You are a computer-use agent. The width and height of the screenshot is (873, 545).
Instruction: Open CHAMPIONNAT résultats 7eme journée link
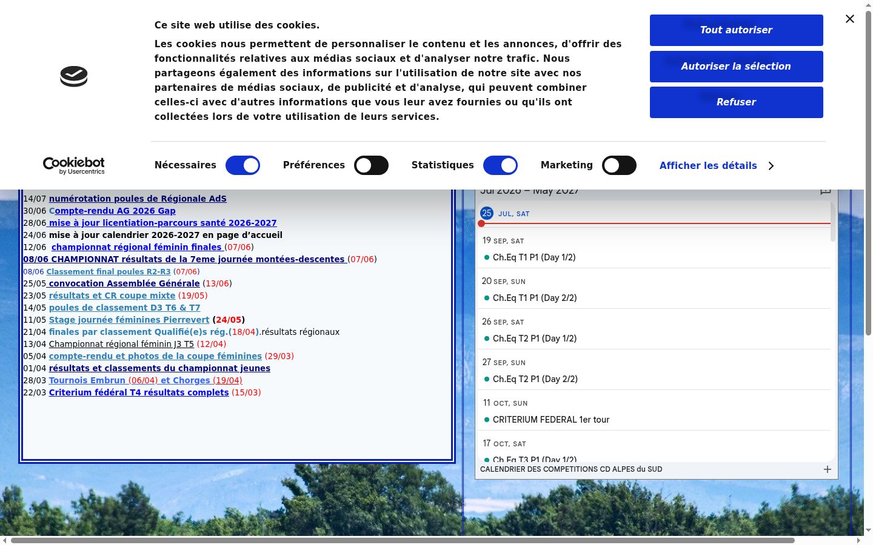point(184,259)
